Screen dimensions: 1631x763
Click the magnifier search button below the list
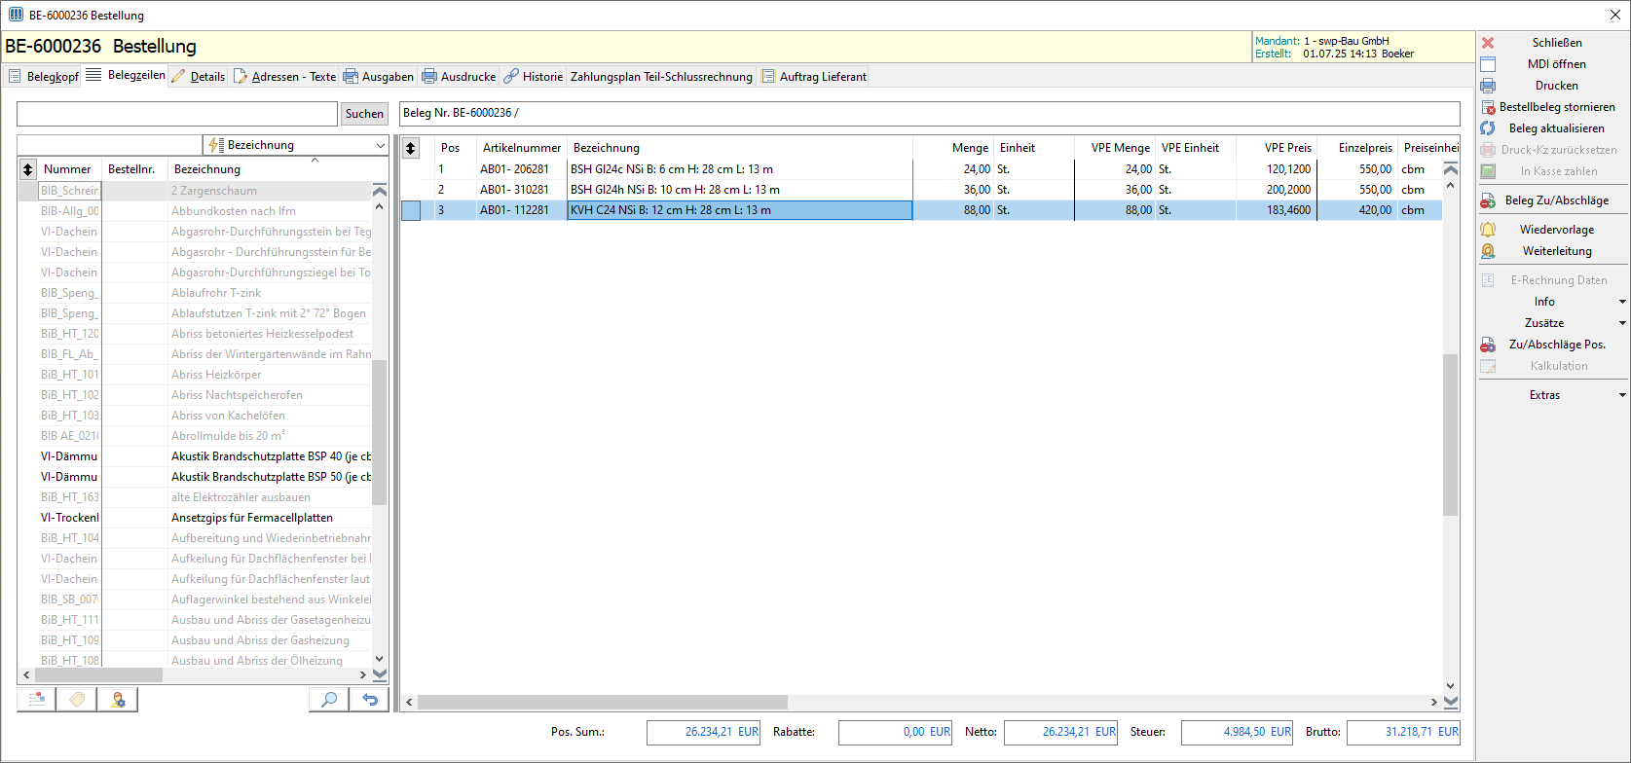pos(329,699)
